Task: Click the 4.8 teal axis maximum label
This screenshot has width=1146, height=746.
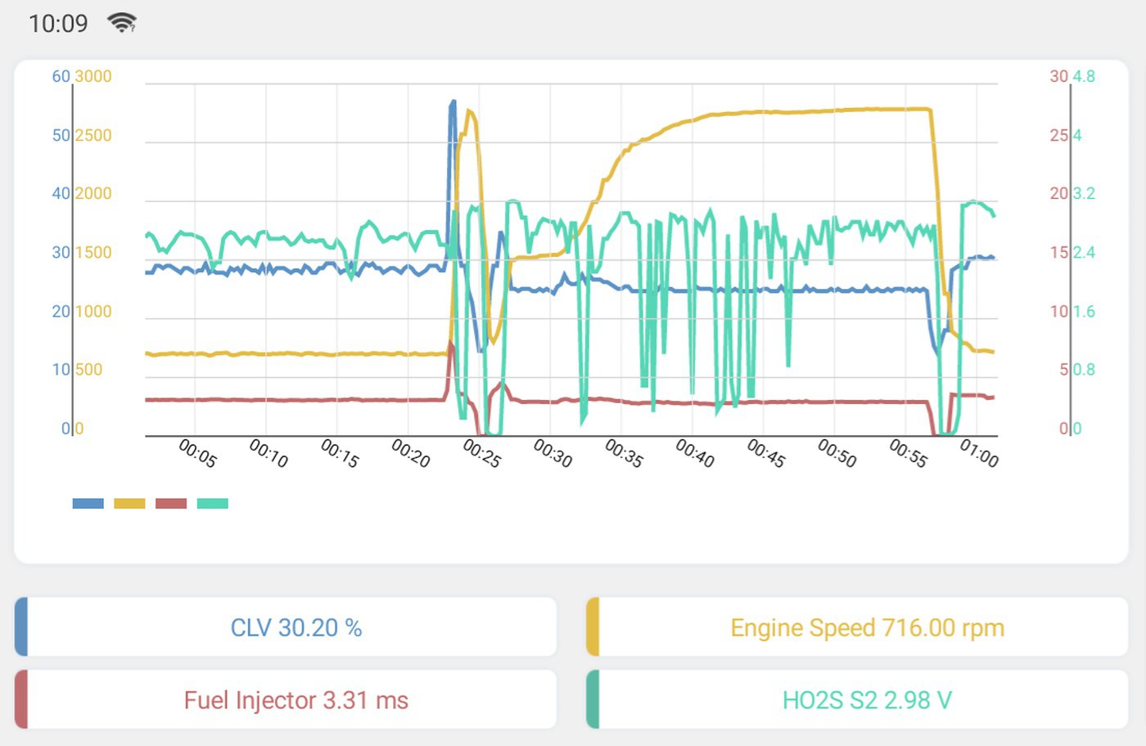Action: 1084,76
